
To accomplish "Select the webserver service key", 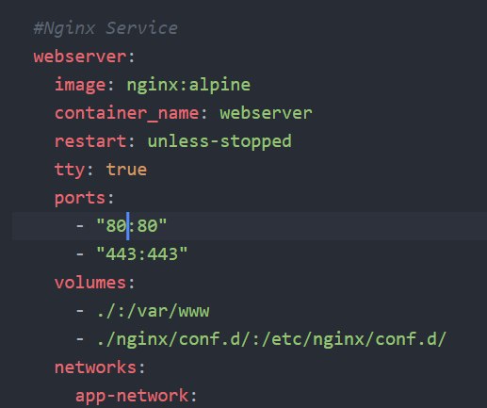I will [x=80, y=57].
